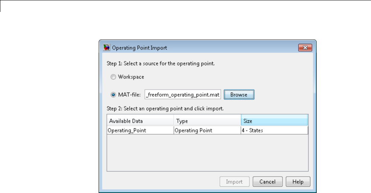Cancel the operating point import
Image resolution: width=371 pixels, height=193 pixels.
[x=267, y=182]
